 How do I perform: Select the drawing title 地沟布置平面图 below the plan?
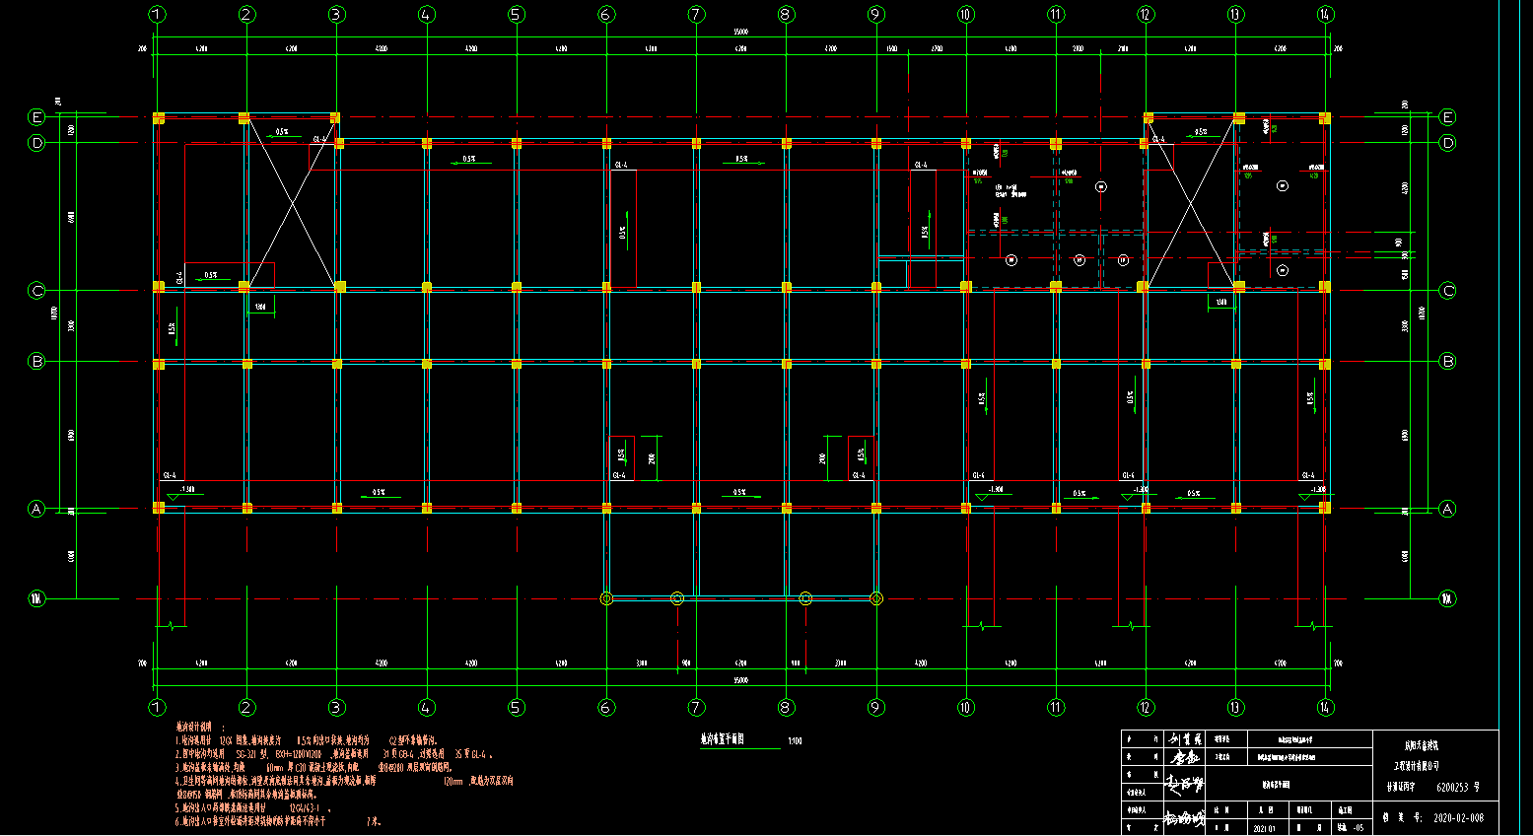pyautogui.click(x=723, y=738)
